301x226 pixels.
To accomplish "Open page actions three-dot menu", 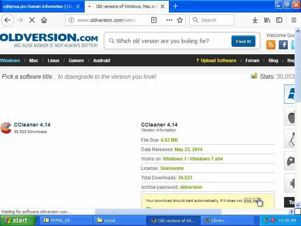I will tap(169, 20).
